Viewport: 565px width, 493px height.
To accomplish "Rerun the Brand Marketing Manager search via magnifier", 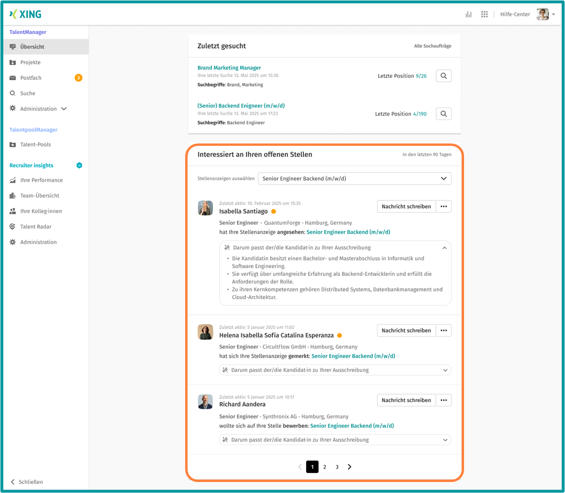I will 443,76.
